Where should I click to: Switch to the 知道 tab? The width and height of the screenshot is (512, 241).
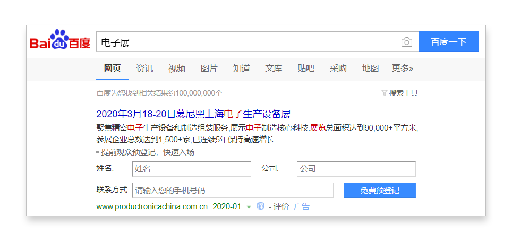pos(241,68)
